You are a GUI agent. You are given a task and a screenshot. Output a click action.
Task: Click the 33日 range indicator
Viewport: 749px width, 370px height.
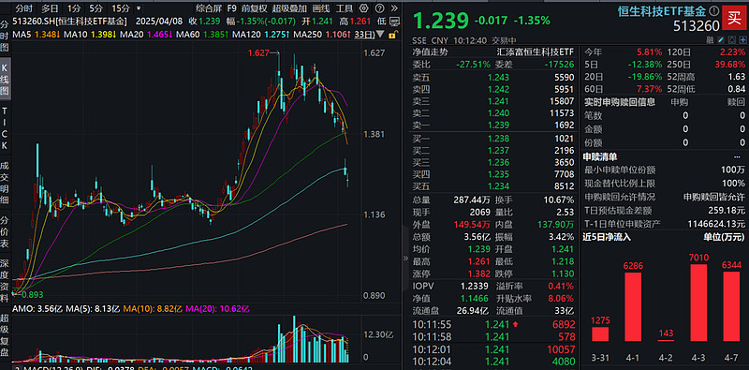[x=363, y=35]
